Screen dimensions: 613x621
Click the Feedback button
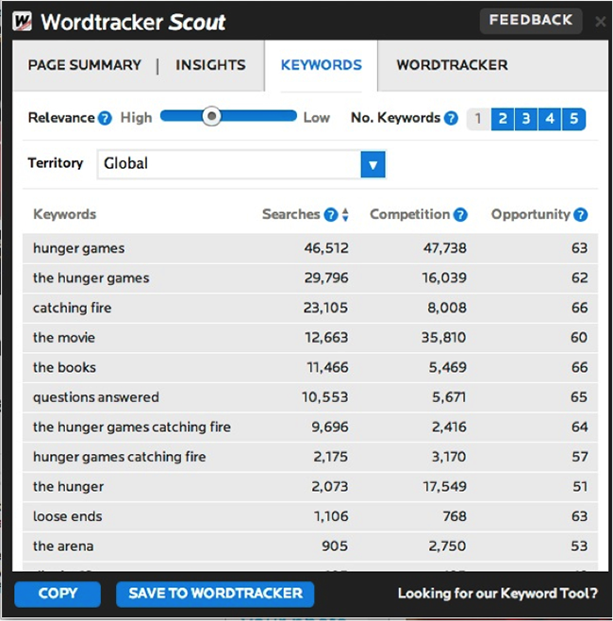point(531,20)
